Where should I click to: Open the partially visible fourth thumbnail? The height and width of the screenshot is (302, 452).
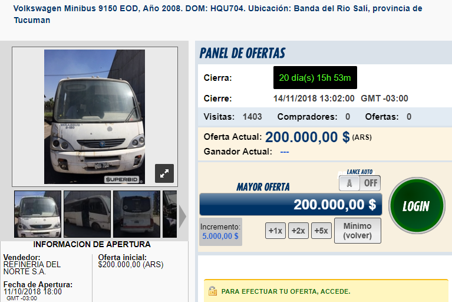(170, 214)
